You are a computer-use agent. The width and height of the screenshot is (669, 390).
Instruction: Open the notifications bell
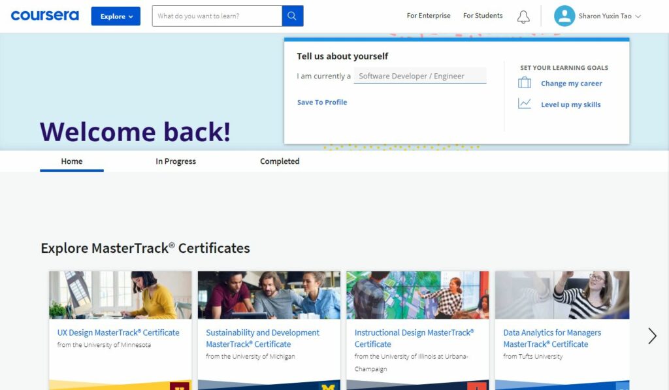click(523, 16)
